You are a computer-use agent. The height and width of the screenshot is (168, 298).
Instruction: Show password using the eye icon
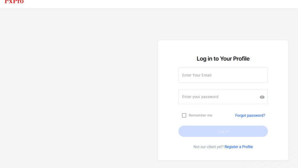(x=262, y=97)
